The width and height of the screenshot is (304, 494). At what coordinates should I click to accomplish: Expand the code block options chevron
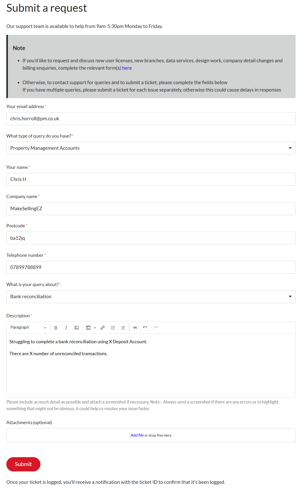pyautogui.click(x=95, y=327)
